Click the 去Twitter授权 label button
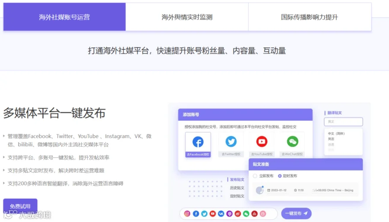Screen dimensions: 389x222 tap(231, 154)
